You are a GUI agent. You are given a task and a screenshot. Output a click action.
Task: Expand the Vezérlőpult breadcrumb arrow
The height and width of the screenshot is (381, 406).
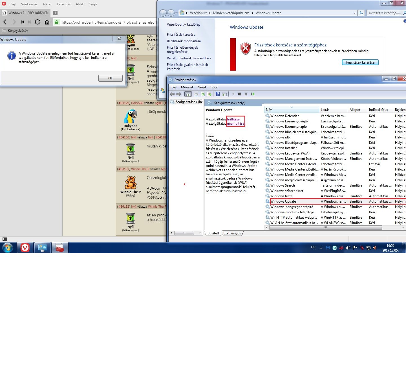pos(210,13)
